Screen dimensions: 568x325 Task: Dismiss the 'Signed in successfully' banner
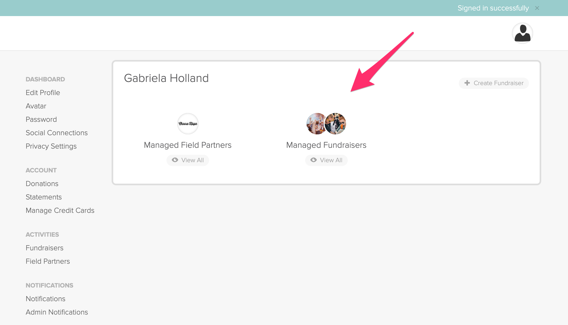[537, 8]
